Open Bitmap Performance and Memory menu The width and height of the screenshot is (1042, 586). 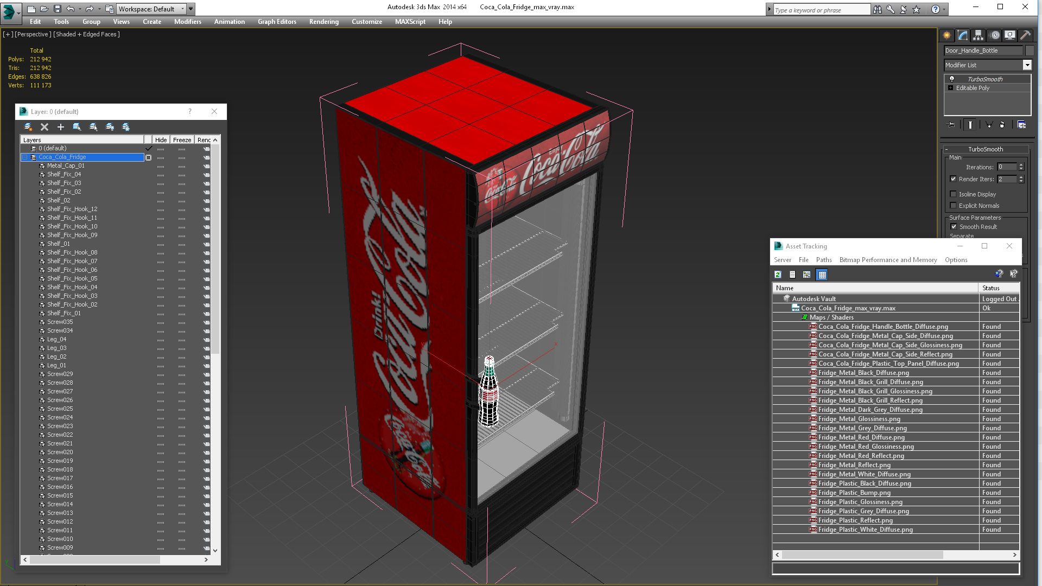[888, 260]
